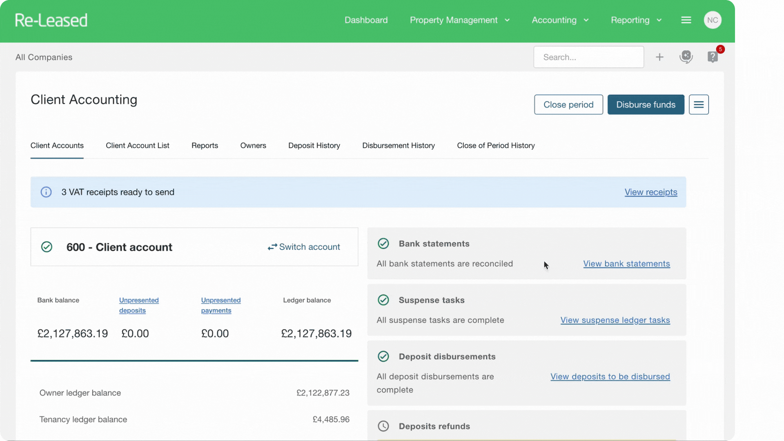Open the support headset icon
The width and height of the screenshot is (784, 441).
686,57
